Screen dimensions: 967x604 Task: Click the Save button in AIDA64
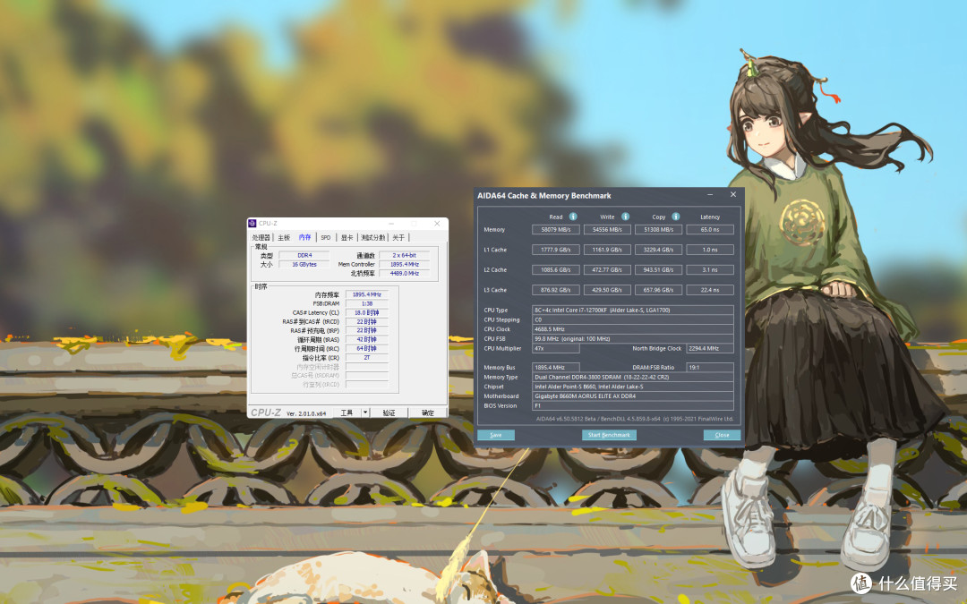pyautogui.click(x=496, y=435)
